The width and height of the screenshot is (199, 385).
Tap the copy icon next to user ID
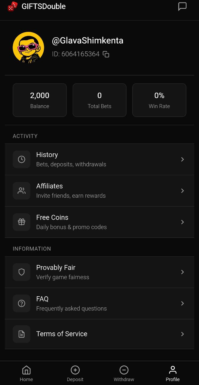pyautogui.click(x=106, y=54)
